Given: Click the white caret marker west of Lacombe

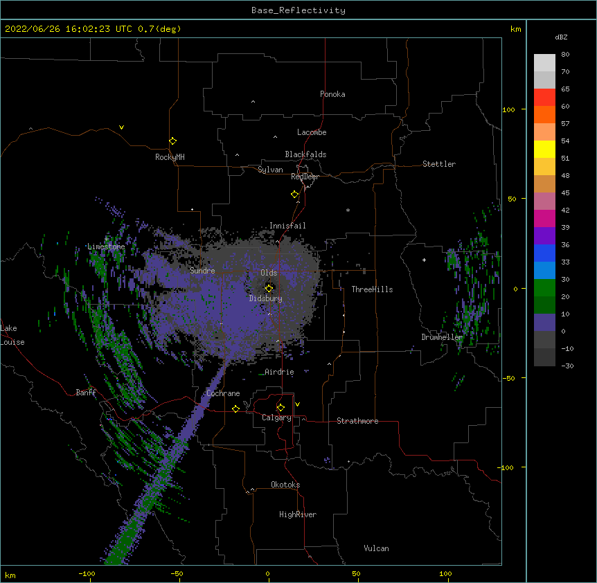Looking at the screenshot, I should (x=275, y=136).
